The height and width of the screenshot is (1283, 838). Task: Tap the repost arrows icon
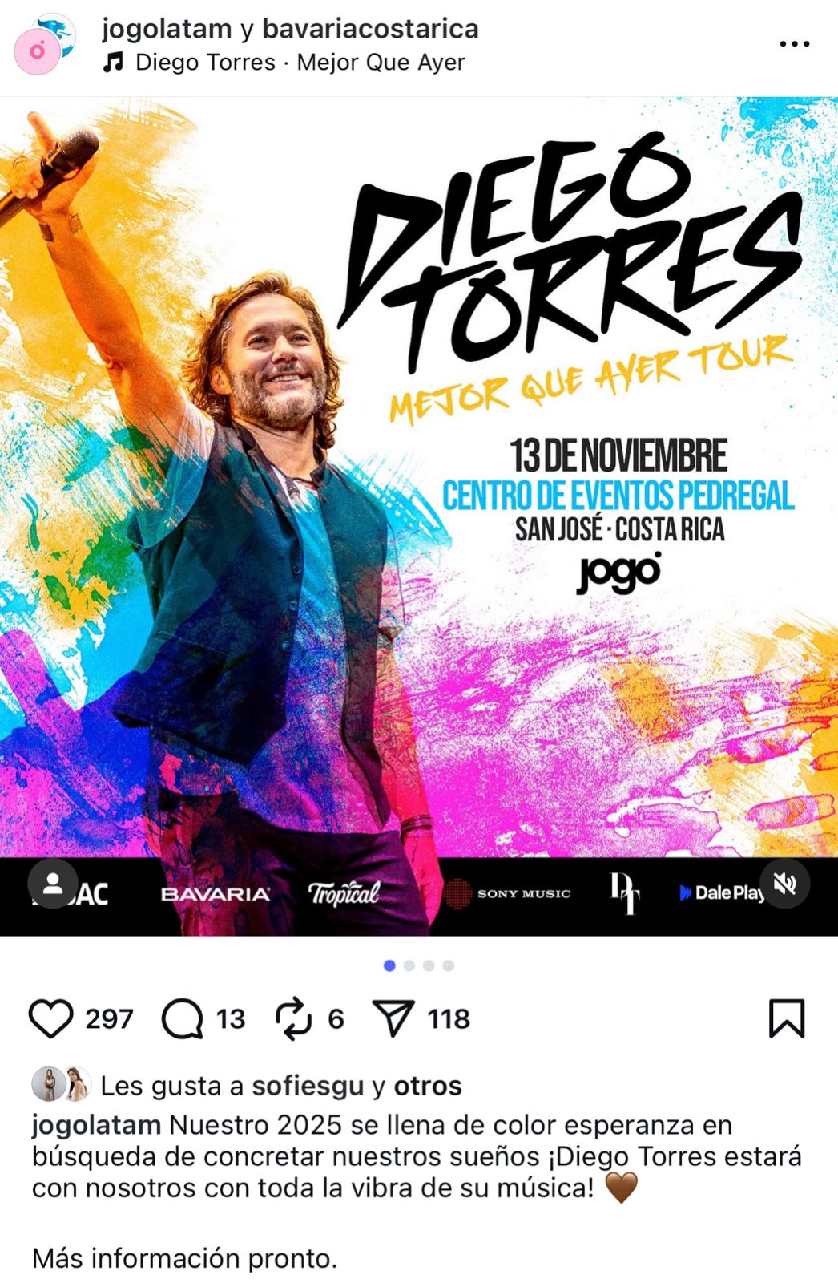[x=293, y=1019]
